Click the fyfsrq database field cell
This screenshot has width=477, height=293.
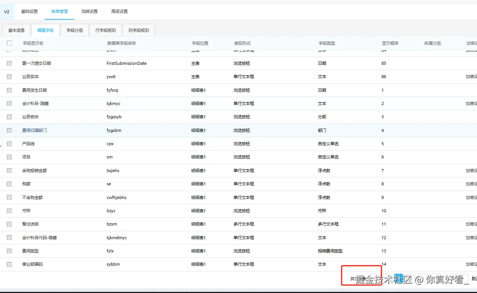113,90
